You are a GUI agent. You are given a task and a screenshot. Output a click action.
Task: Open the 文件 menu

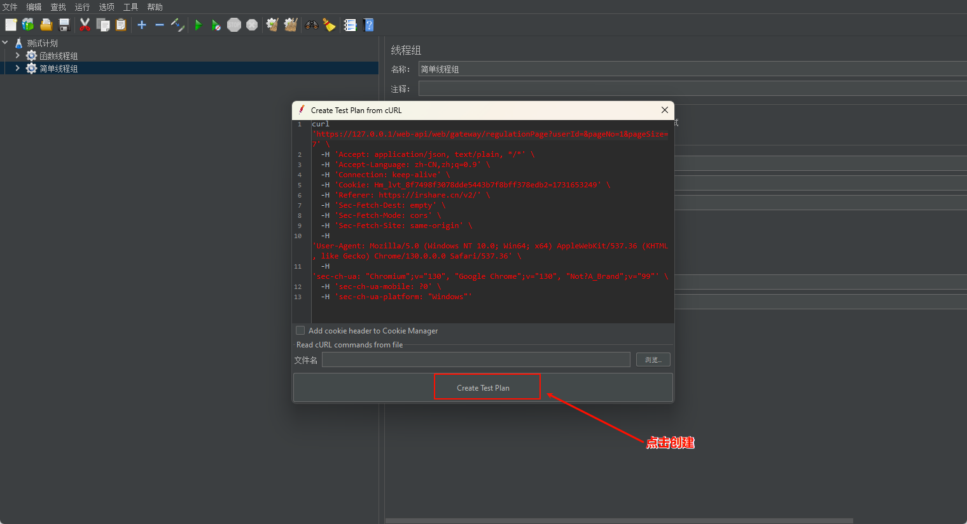coord(10,7)
